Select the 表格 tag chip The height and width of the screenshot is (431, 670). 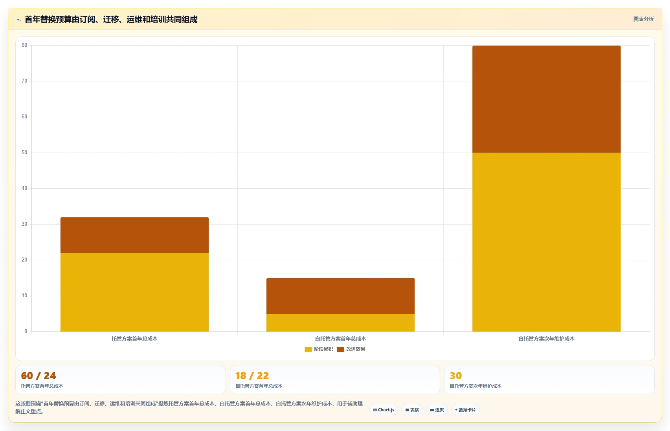pos(412,410)
